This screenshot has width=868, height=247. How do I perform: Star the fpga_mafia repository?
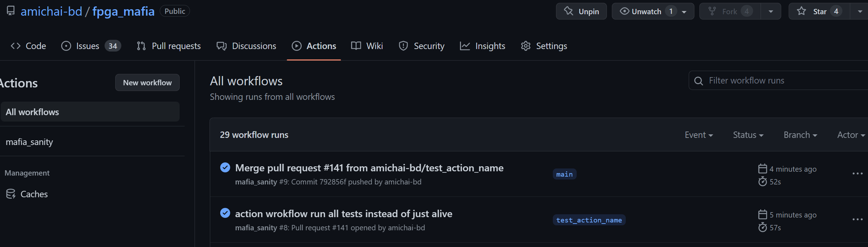point(819,11)
